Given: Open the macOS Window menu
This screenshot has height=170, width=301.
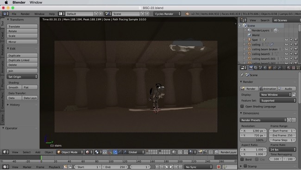Looking at the screenshot, I should tap(36, 2).
